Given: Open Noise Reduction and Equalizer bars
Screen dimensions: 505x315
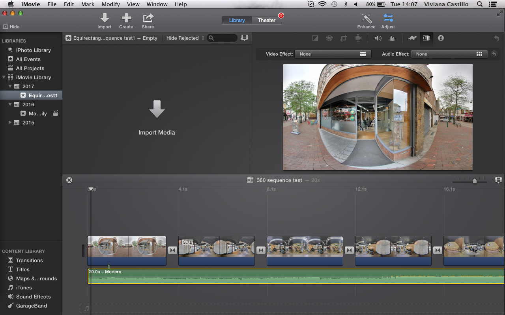Looking at the screenshot, I should click(392, 38).
